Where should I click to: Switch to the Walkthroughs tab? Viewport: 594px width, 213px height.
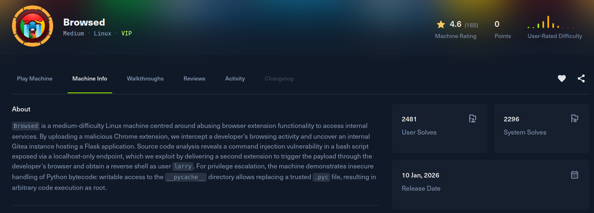tap(145, 78)
